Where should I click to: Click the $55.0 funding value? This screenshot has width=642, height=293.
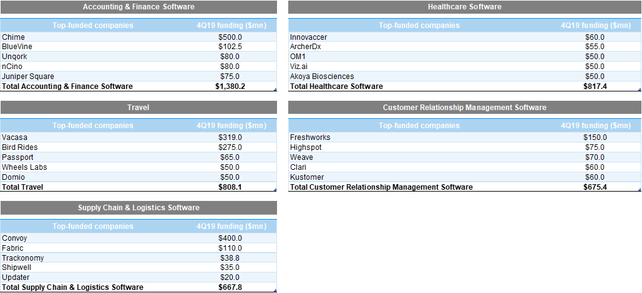click(x=595, y=47)
